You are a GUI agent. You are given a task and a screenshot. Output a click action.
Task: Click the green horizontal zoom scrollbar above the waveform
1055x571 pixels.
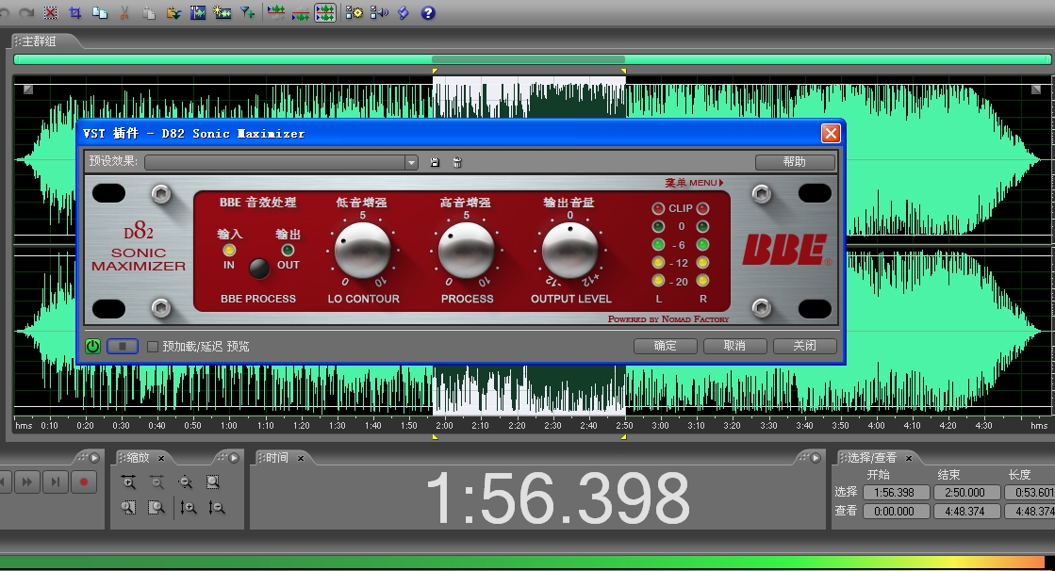[x=532, y=59]
